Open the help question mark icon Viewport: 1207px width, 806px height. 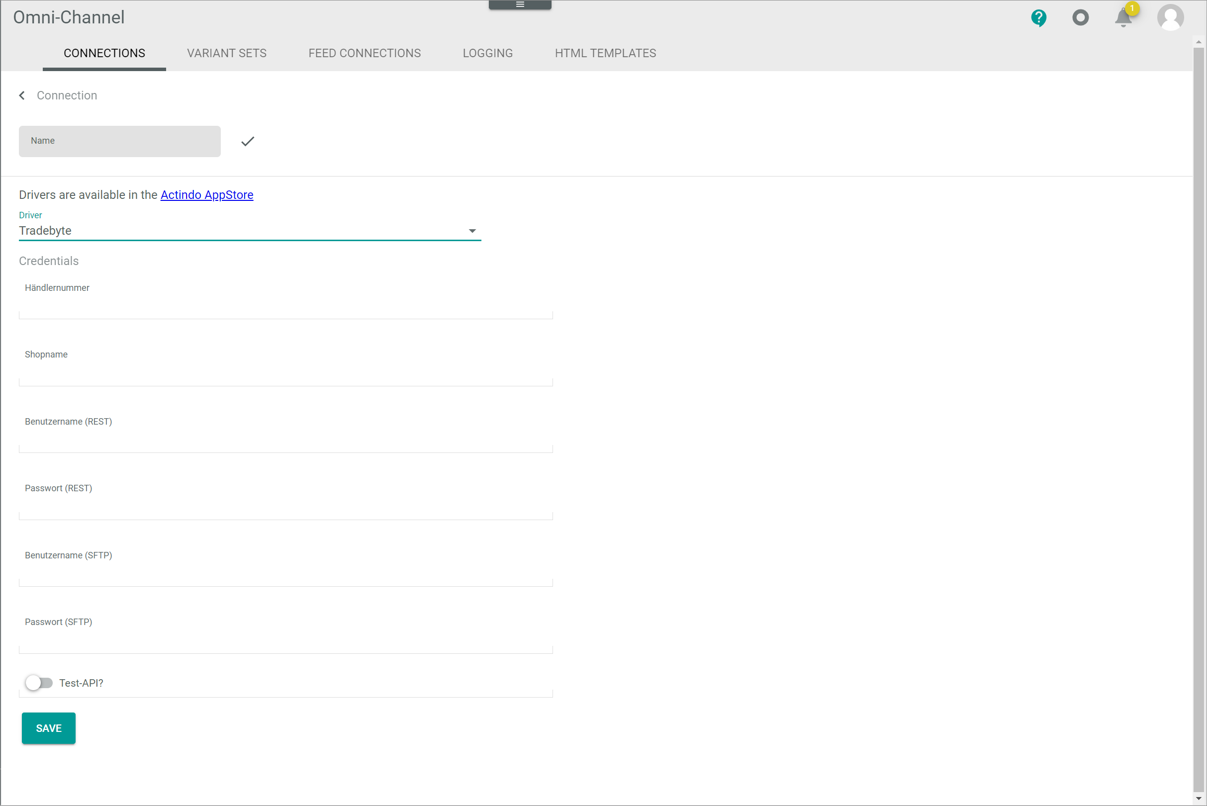(x=1038, y=18)
